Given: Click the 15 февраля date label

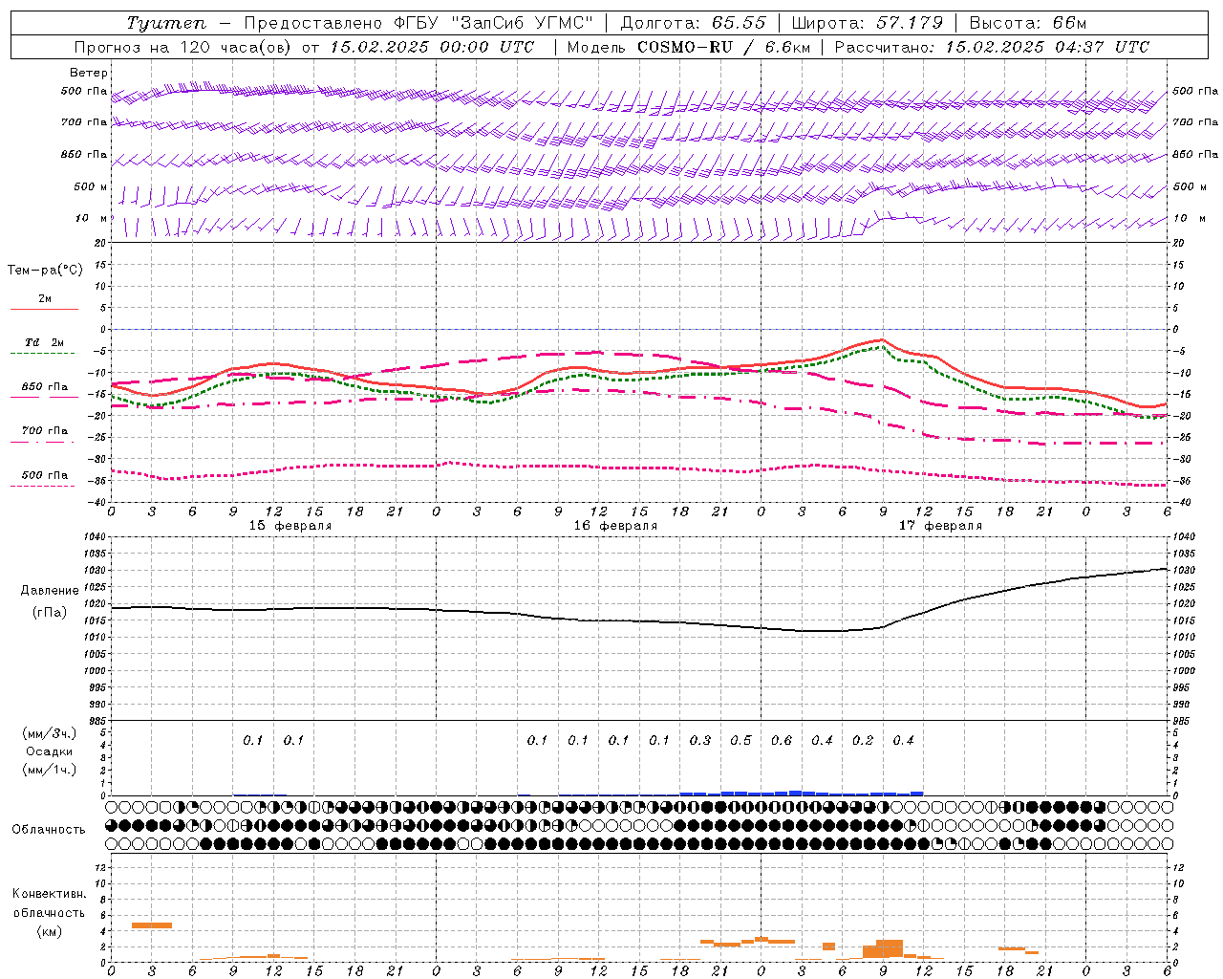Looking at the screenshot, I should click(290, 526).
